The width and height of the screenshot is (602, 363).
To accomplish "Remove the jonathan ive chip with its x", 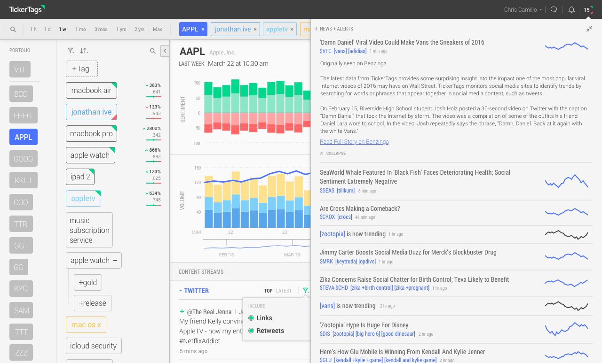I will [x=255, y=29].
